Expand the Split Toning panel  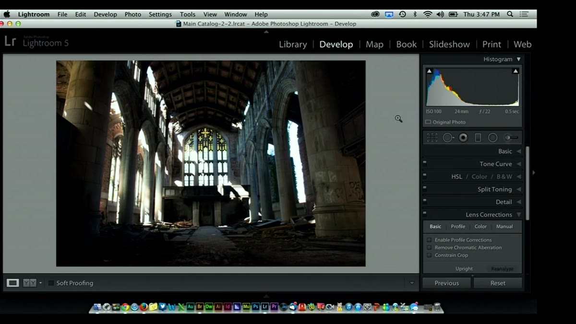click(x=518, y=189)
